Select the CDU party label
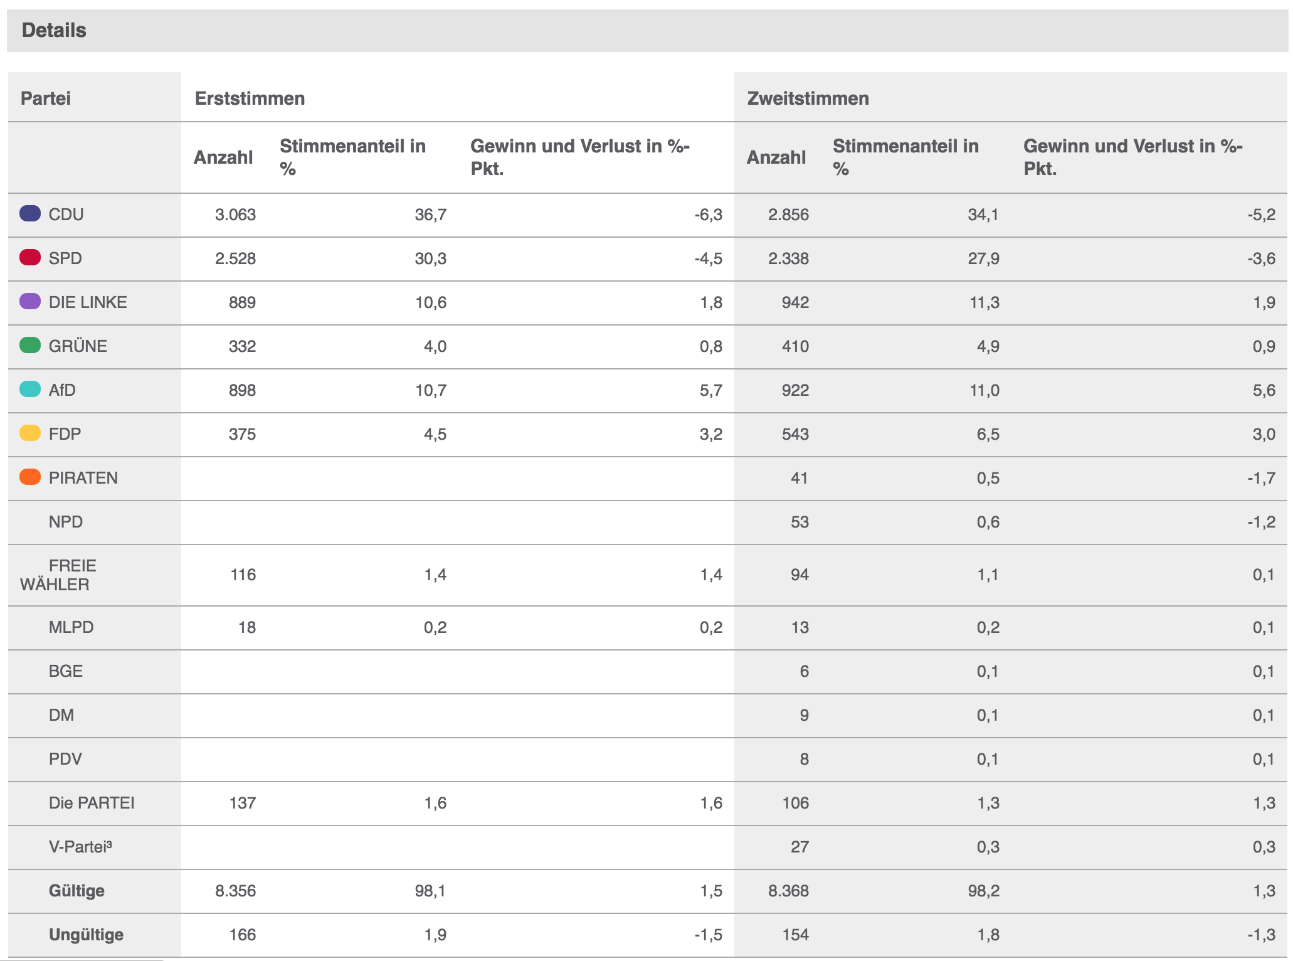Viewport: 1293px width, 961px height. [x=66, y=215]
